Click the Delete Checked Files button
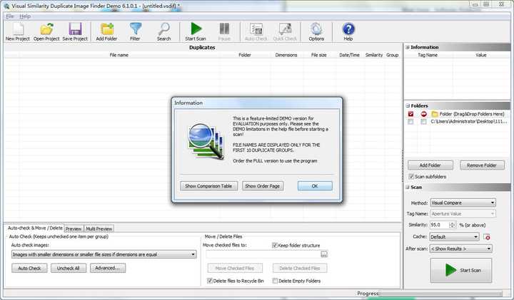Screen dimensions: 514x300 [x=300, y=268]
